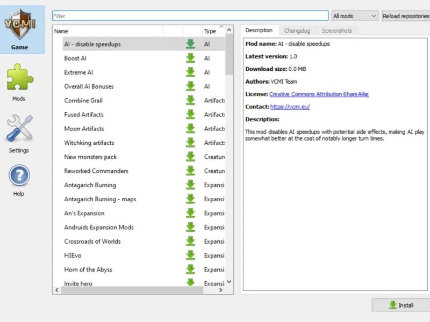Click download arrow for AI - disable speedups
The height and width of the screenshot is (322, 430).
(190, 44)
